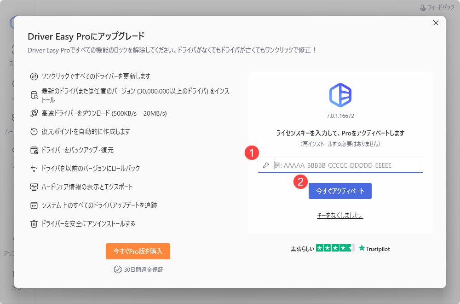Click the driver update tracking calendar icon
Viewport: 460px width, 304px height.
coord(34,205)
